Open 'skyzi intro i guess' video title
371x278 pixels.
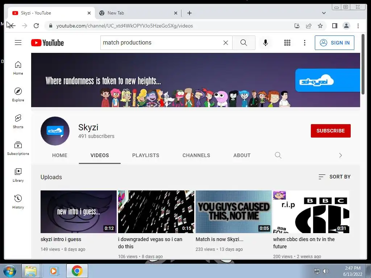[61, 239]
